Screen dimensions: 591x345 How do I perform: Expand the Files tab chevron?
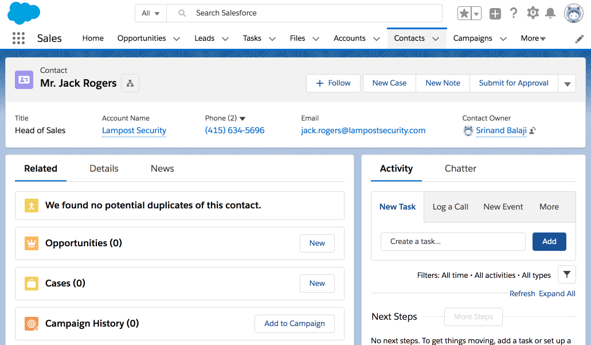(x=316, y=38)
